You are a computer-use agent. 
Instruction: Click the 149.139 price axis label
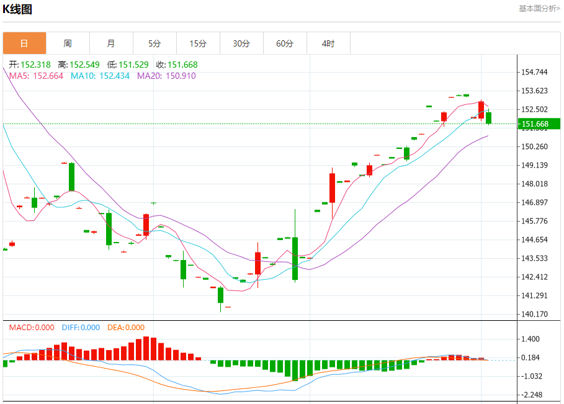pos(534,165)
